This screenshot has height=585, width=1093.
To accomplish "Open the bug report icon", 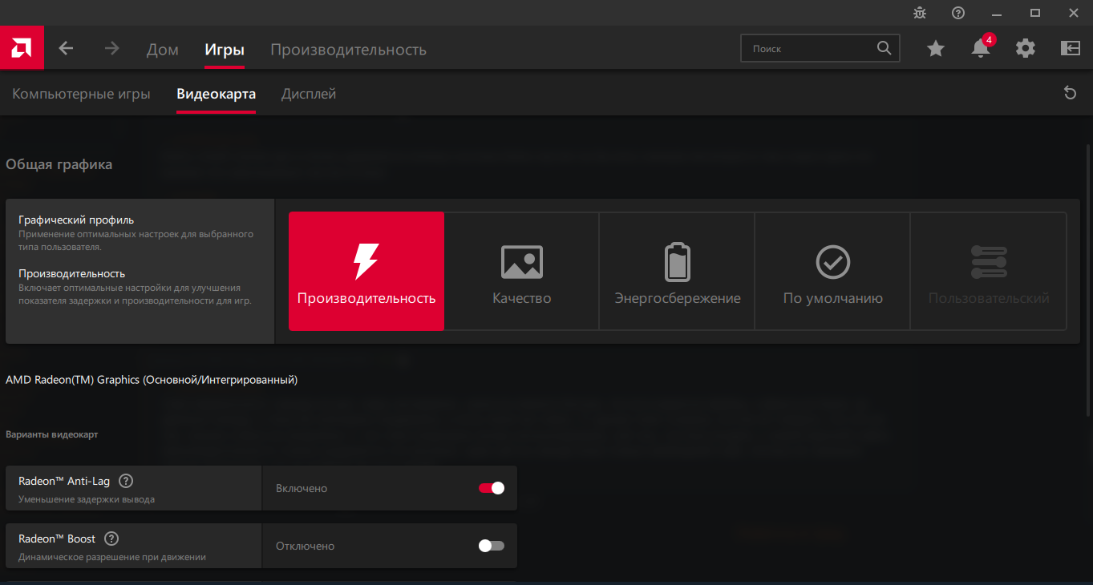I will (x=920, y=13).
